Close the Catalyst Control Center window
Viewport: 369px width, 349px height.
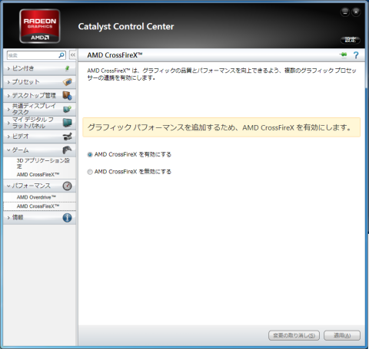[356, 12]
